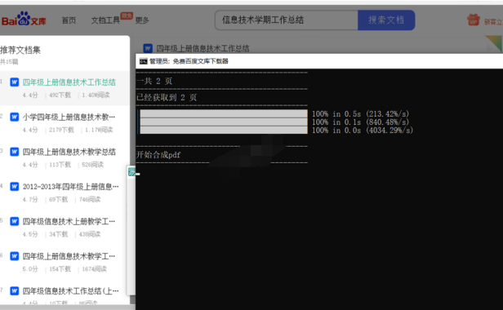Click the Word icon of 小学四年级上册信息技术教…
This screenshot has height=310, width=503.
[15, 117]
